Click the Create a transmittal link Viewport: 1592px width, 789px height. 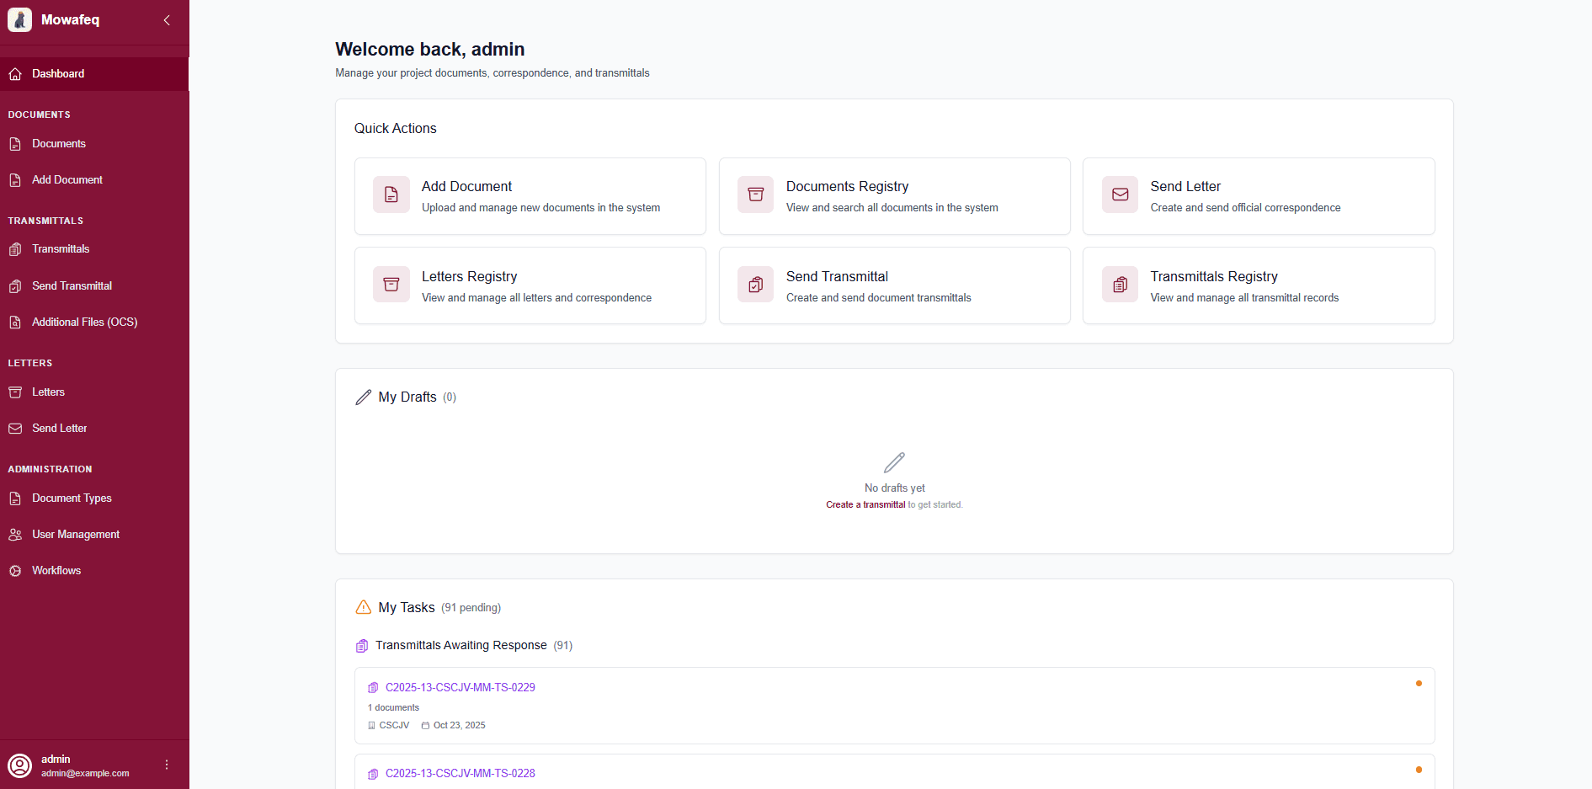point(865,504)
